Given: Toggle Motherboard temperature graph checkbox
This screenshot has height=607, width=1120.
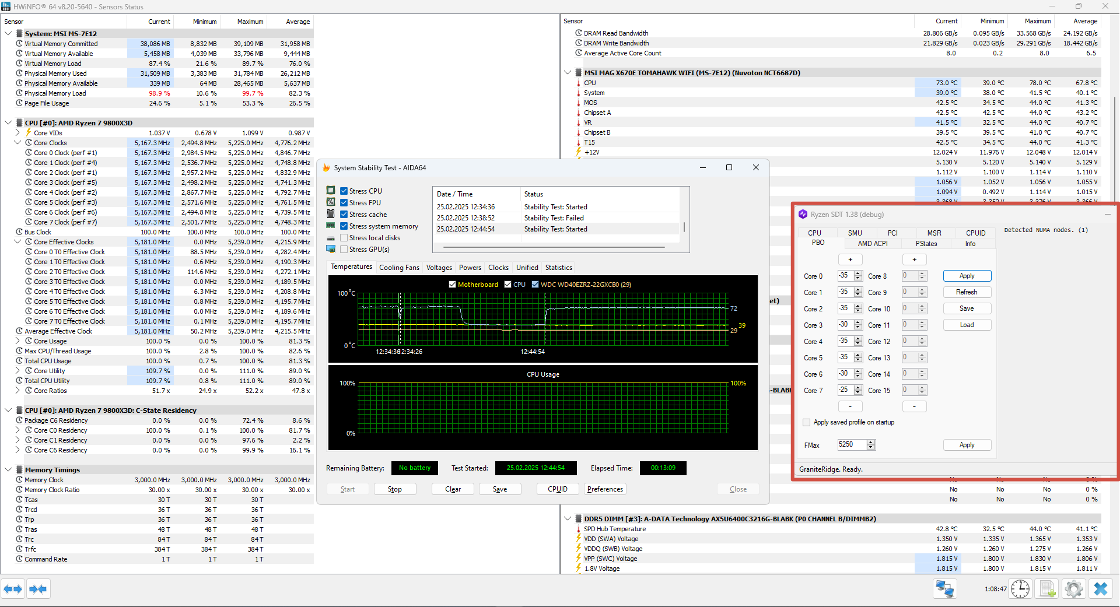Looking at the screenshot, I should (x=452, y=285).
